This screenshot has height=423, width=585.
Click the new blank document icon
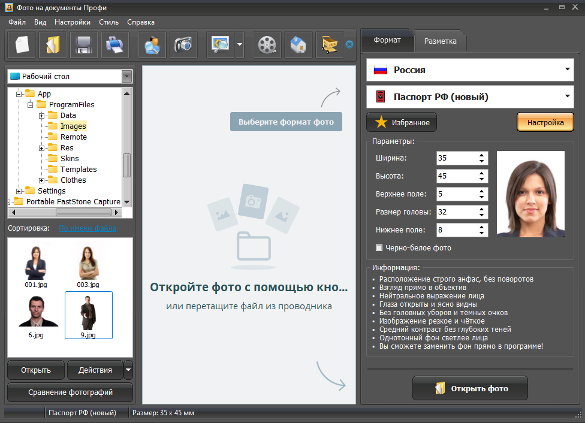point(22,45)
